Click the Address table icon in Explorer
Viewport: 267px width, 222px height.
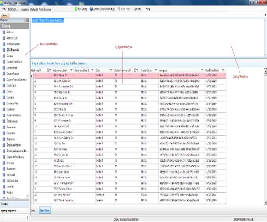pos(4,32)
